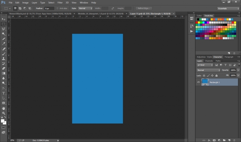Toggle lock position

point(212,75)
